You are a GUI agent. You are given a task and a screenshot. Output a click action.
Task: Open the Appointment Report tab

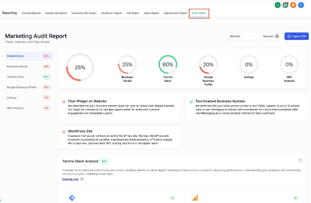tap(175, 13)
